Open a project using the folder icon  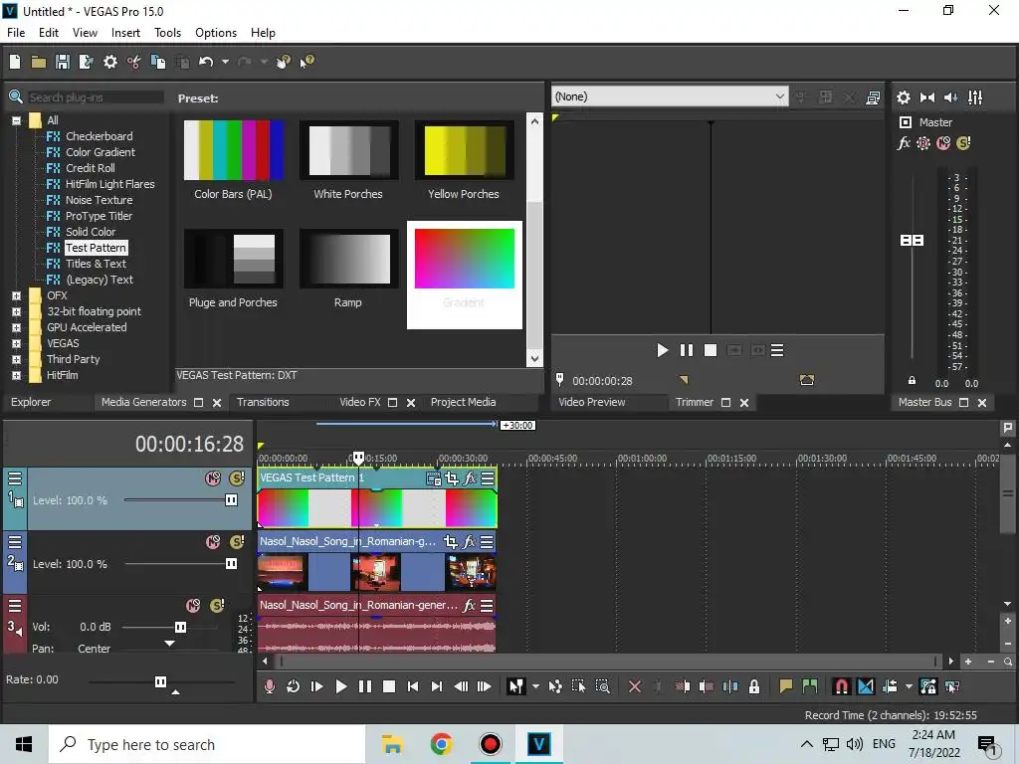coord(39,62)
